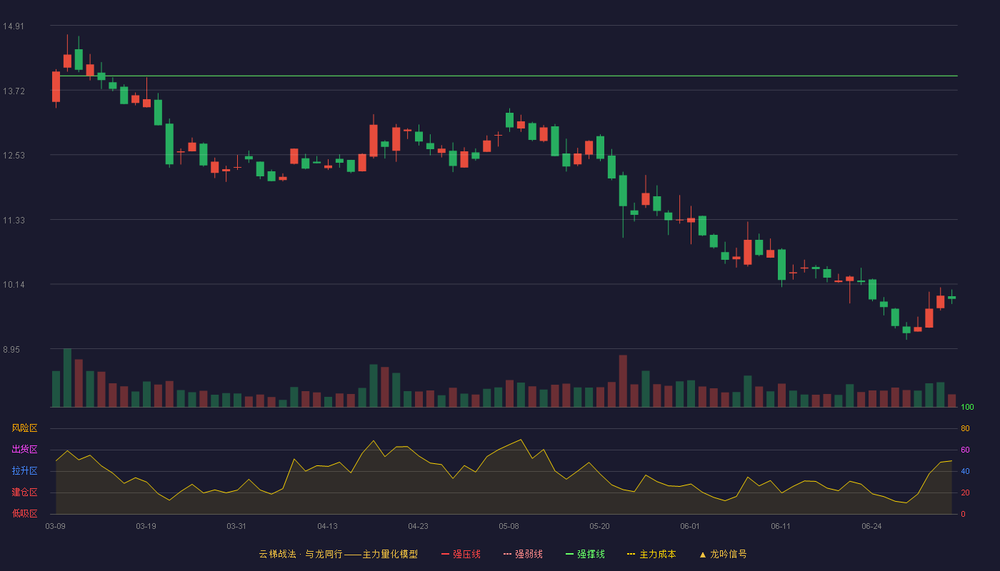Click the blue 40 indicator axis value
1000x571 pixels.
click(965, 471)
